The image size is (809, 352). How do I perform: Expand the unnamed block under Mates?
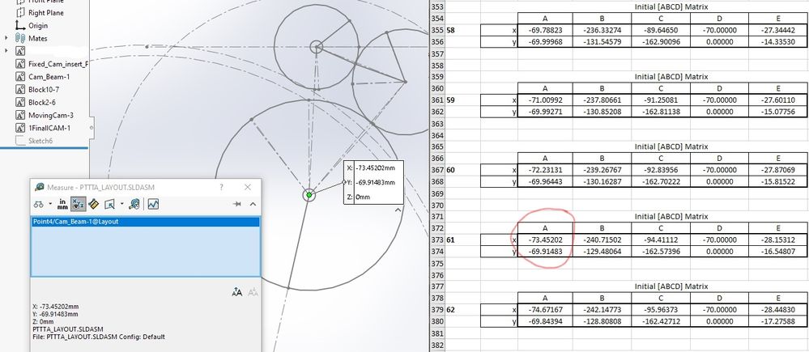(x=6, y=50)
